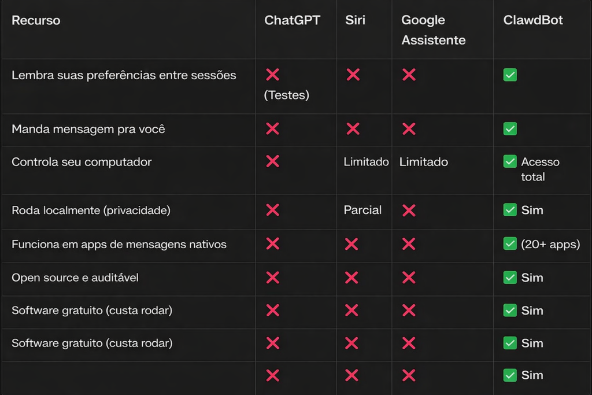
Task: Click Siri's red X for remembering preferences
Action: [x=353, y=75]
